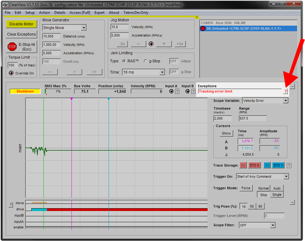Open the Setup menu

point(30,13)
